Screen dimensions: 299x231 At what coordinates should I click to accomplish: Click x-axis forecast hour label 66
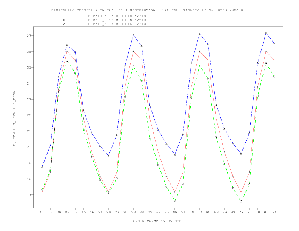tap(225, 212)
